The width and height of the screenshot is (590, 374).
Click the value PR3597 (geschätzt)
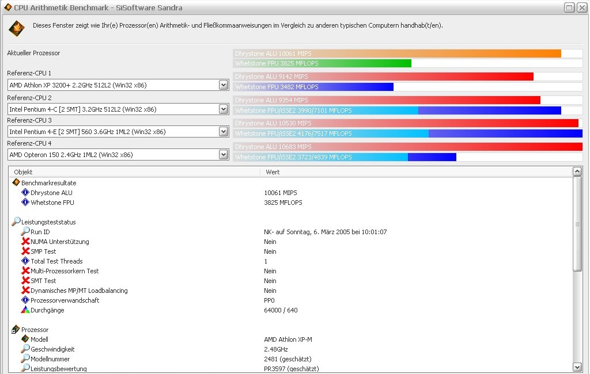291,368
